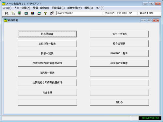This screenshot has height=122, width=163.
Task: Click the 住民税一覧表 button
Action: (x=47, y=73)
